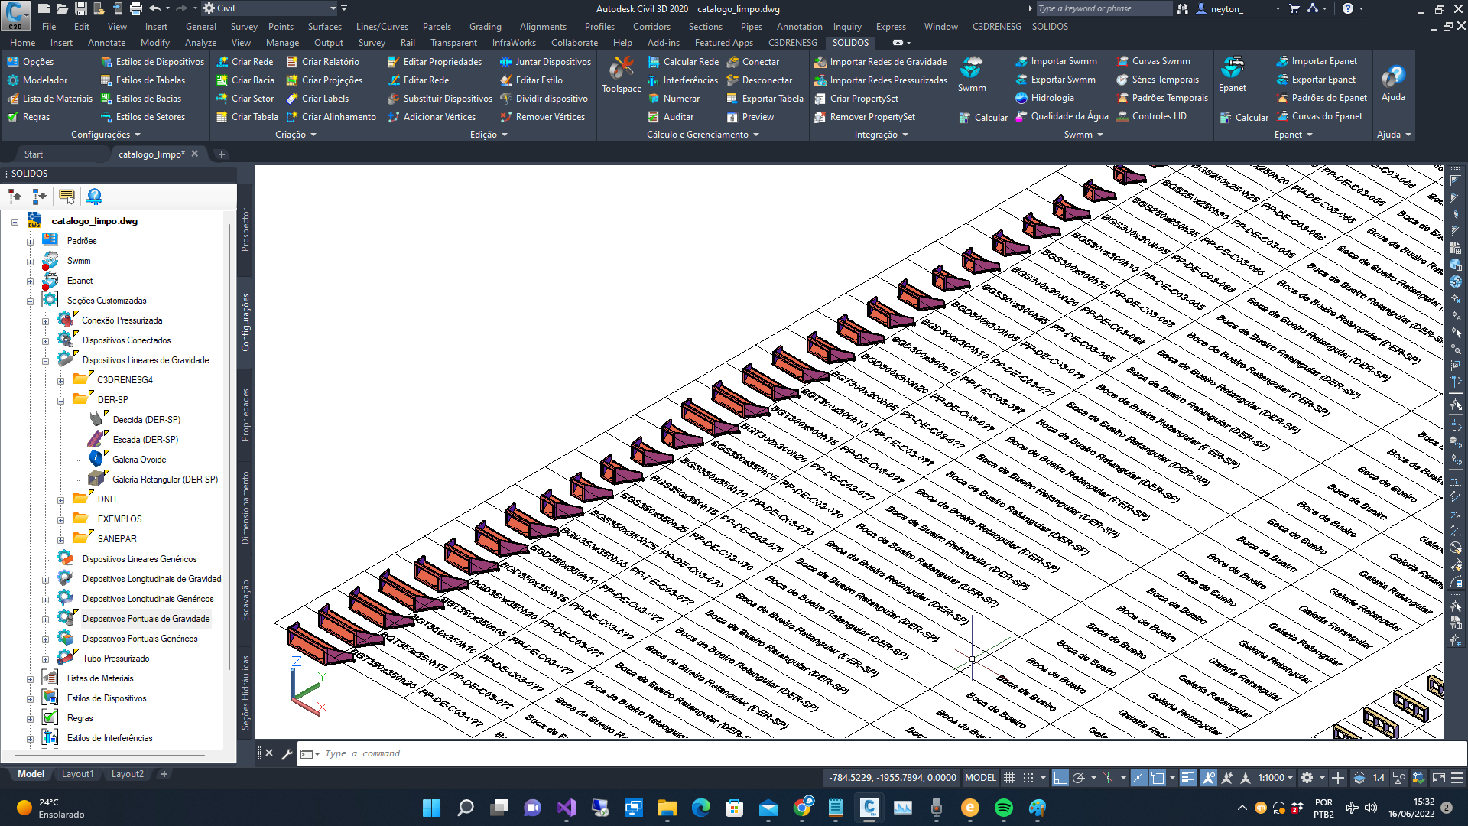
Task: Toggle lineweight display in status bar
Action: click(x=1187, y=778)
